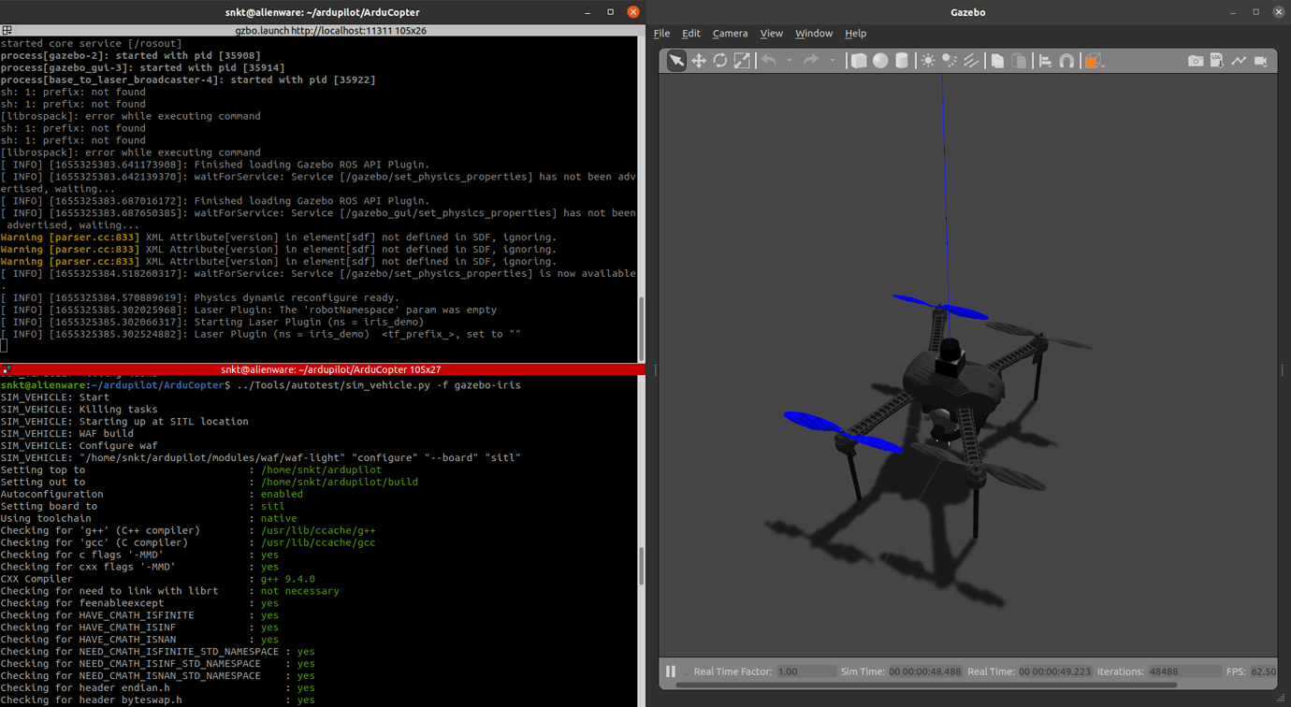1291x707 pixels.
Task: Select the translate mode tool
Action: 698,61
